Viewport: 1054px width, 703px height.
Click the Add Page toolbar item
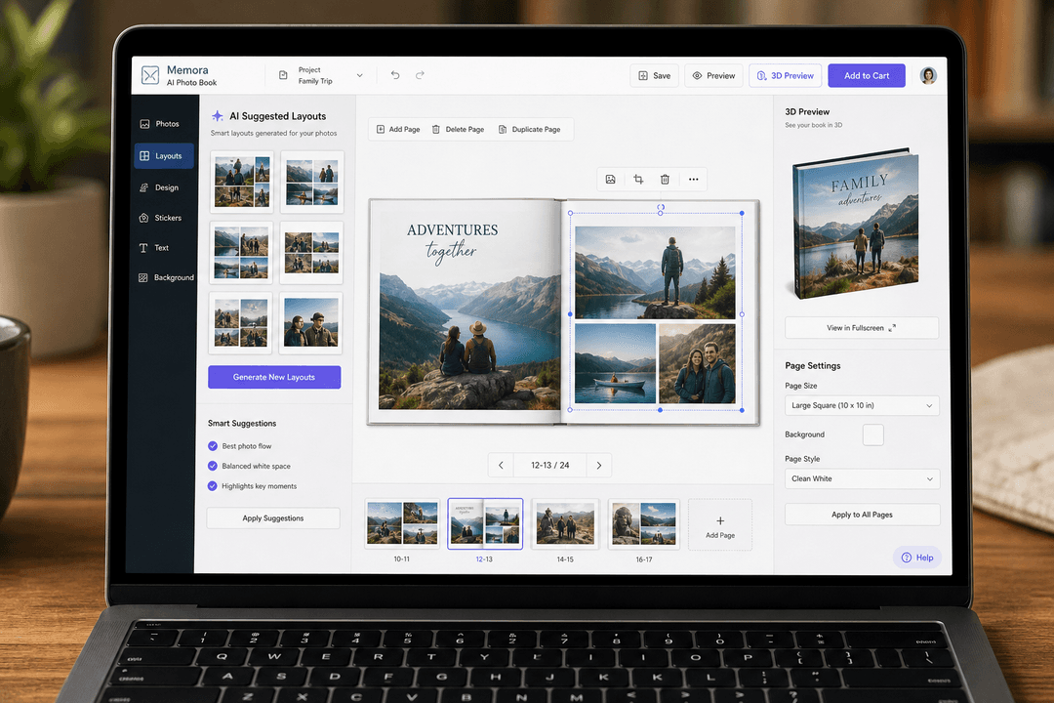(x=398, y=129)
